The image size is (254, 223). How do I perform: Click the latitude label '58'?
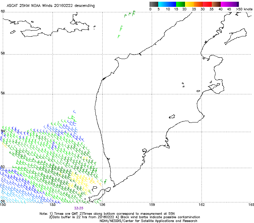tap(3, 53)
